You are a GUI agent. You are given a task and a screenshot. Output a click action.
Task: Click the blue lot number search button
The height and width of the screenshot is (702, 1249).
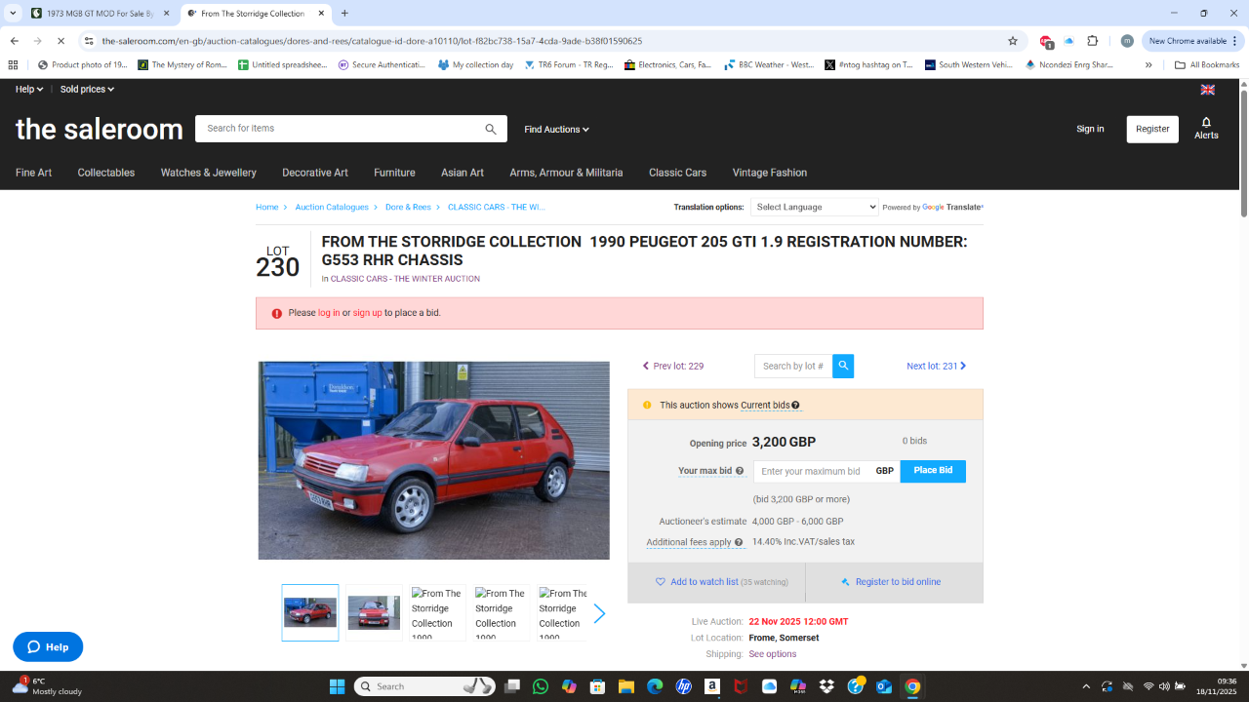click(x=843, y=366)
